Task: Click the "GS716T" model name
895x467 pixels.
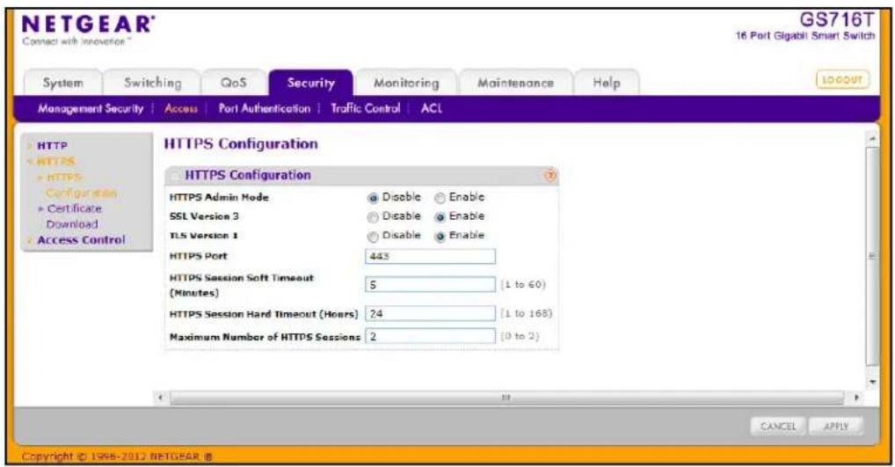Action: (x=836, y=19)
